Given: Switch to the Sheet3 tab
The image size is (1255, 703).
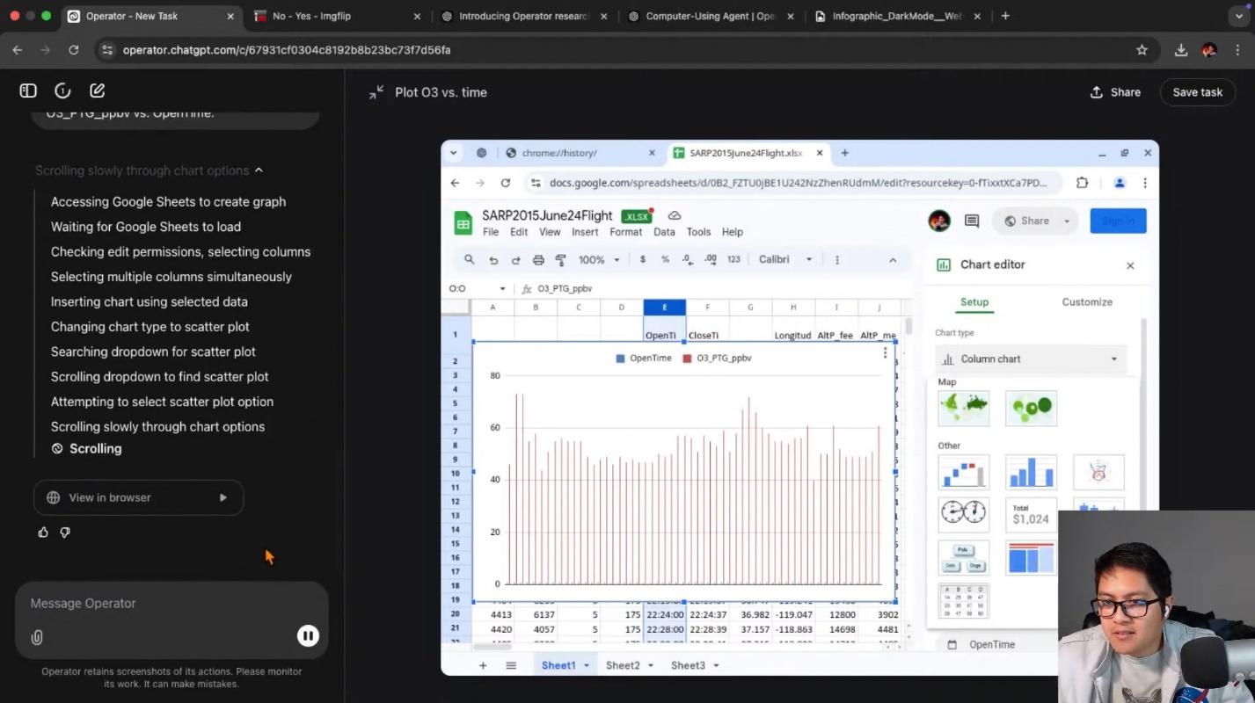Looking at the screenshot, I should [x=688, y=665].
